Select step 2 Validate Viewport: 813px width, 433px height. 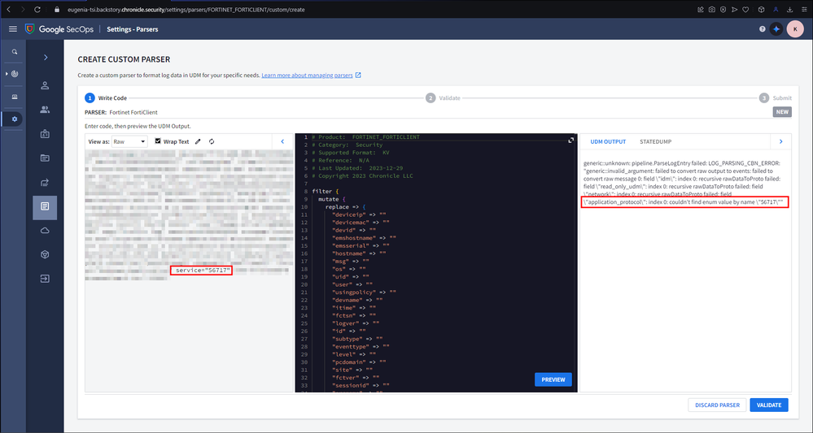(443, 97)
